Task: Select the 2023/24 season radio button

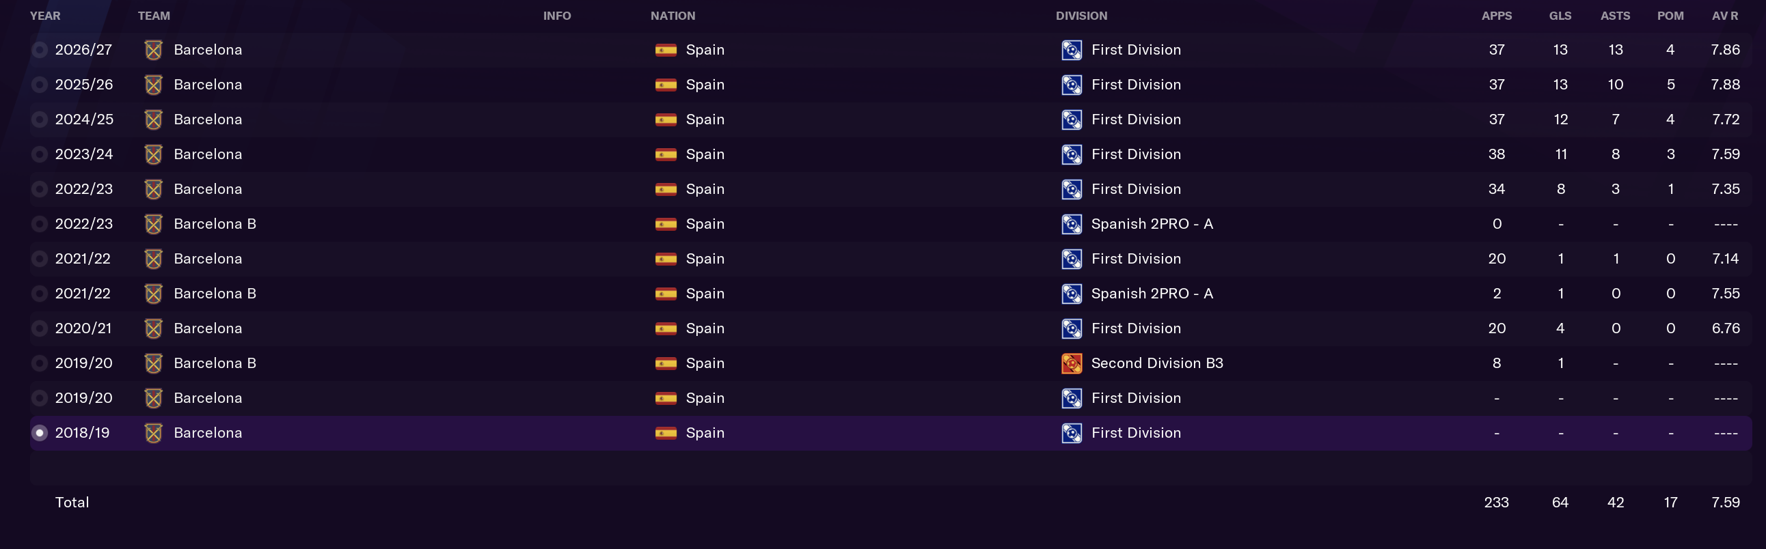Action: coord(40,155)
